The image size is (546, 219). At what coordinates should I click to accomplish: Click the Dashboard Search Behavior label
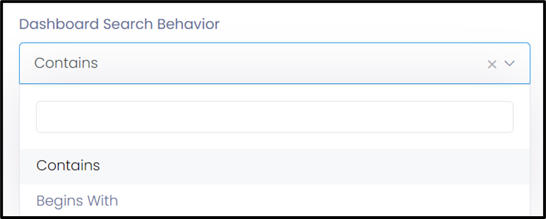pos(119,24)
